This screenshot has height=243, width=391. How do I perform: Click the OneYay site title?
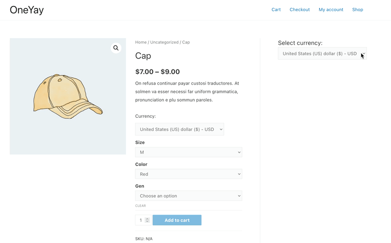27,10
